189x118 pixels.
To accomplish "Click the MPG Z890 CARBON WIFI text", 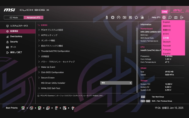I will click(x=151, y=32).
